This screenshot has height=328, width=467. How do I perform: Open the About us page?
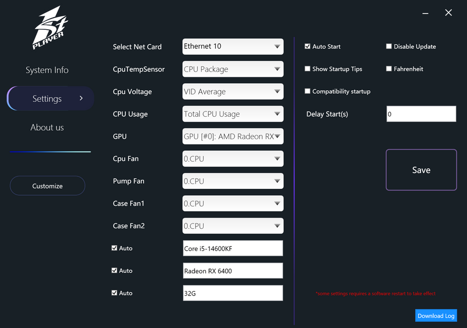point(47,127)
